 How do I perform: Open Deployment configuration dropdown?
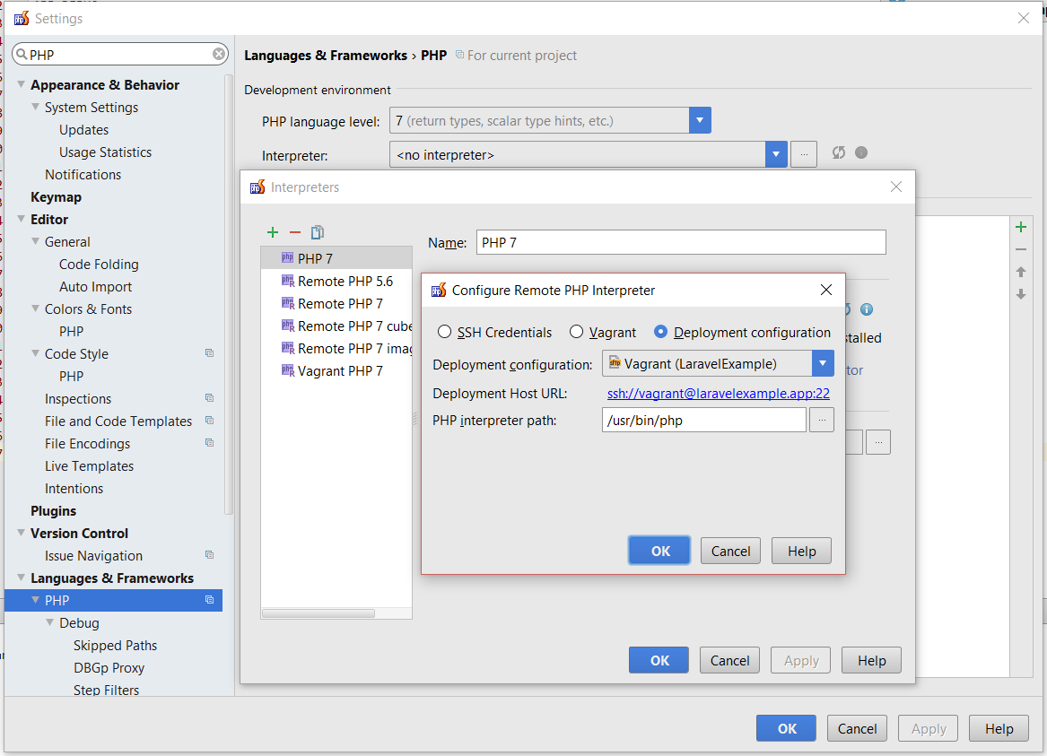pyautogui.click(x=823, y=364)
